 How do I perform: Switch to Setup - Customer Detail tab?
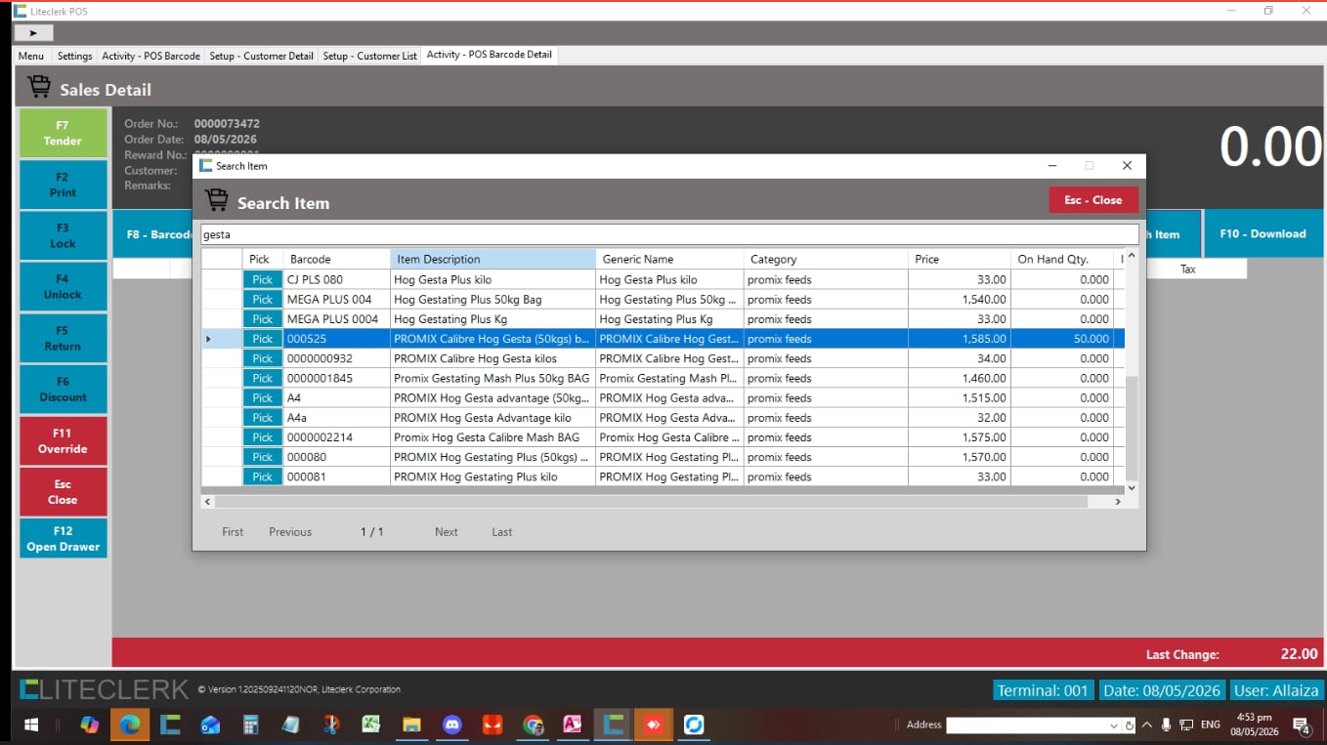coord(262,56)
